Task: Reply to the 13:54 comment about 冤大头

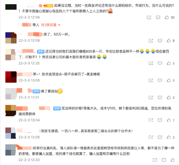Action: 160,120
